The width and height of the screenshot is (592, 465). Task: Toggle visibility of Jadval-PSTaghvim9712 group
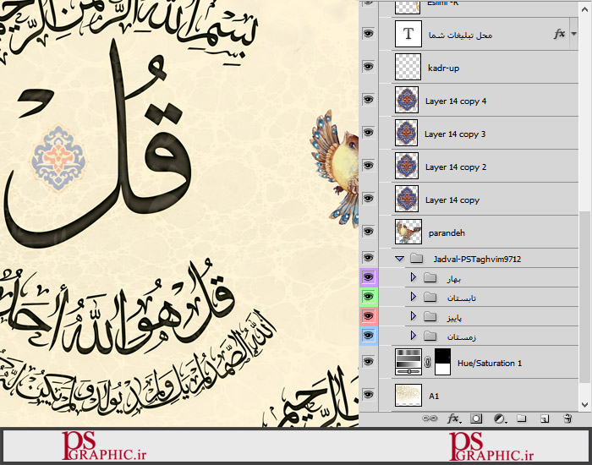(368, 257)
